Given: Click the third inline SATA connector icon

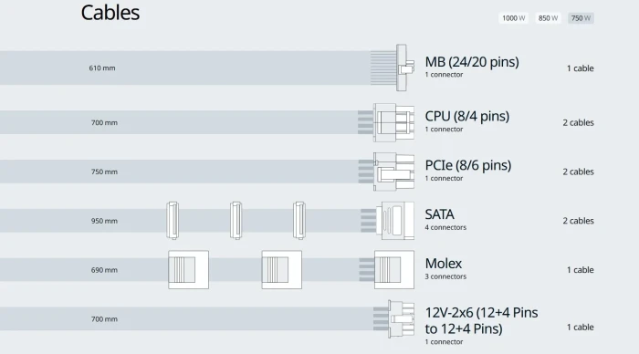Looking at the screenshot, I should (299, 221).
